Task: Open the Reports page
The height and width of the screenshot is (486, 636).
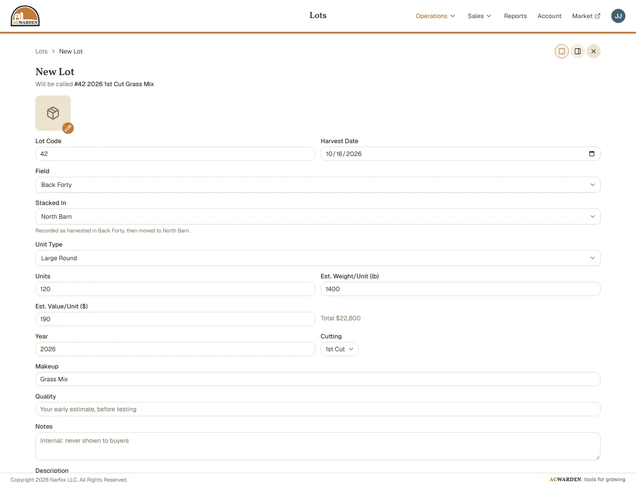Action: click(x=515, y=16)
